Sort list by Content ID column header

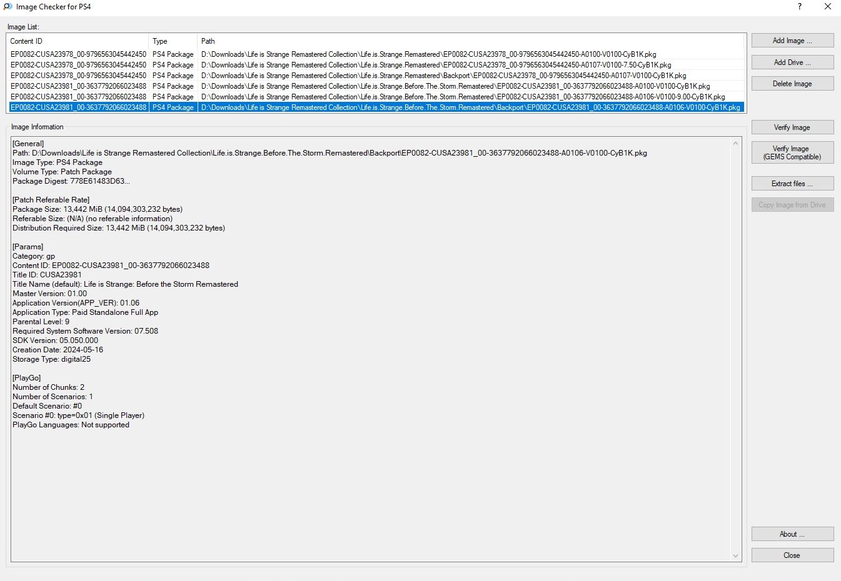78,41
